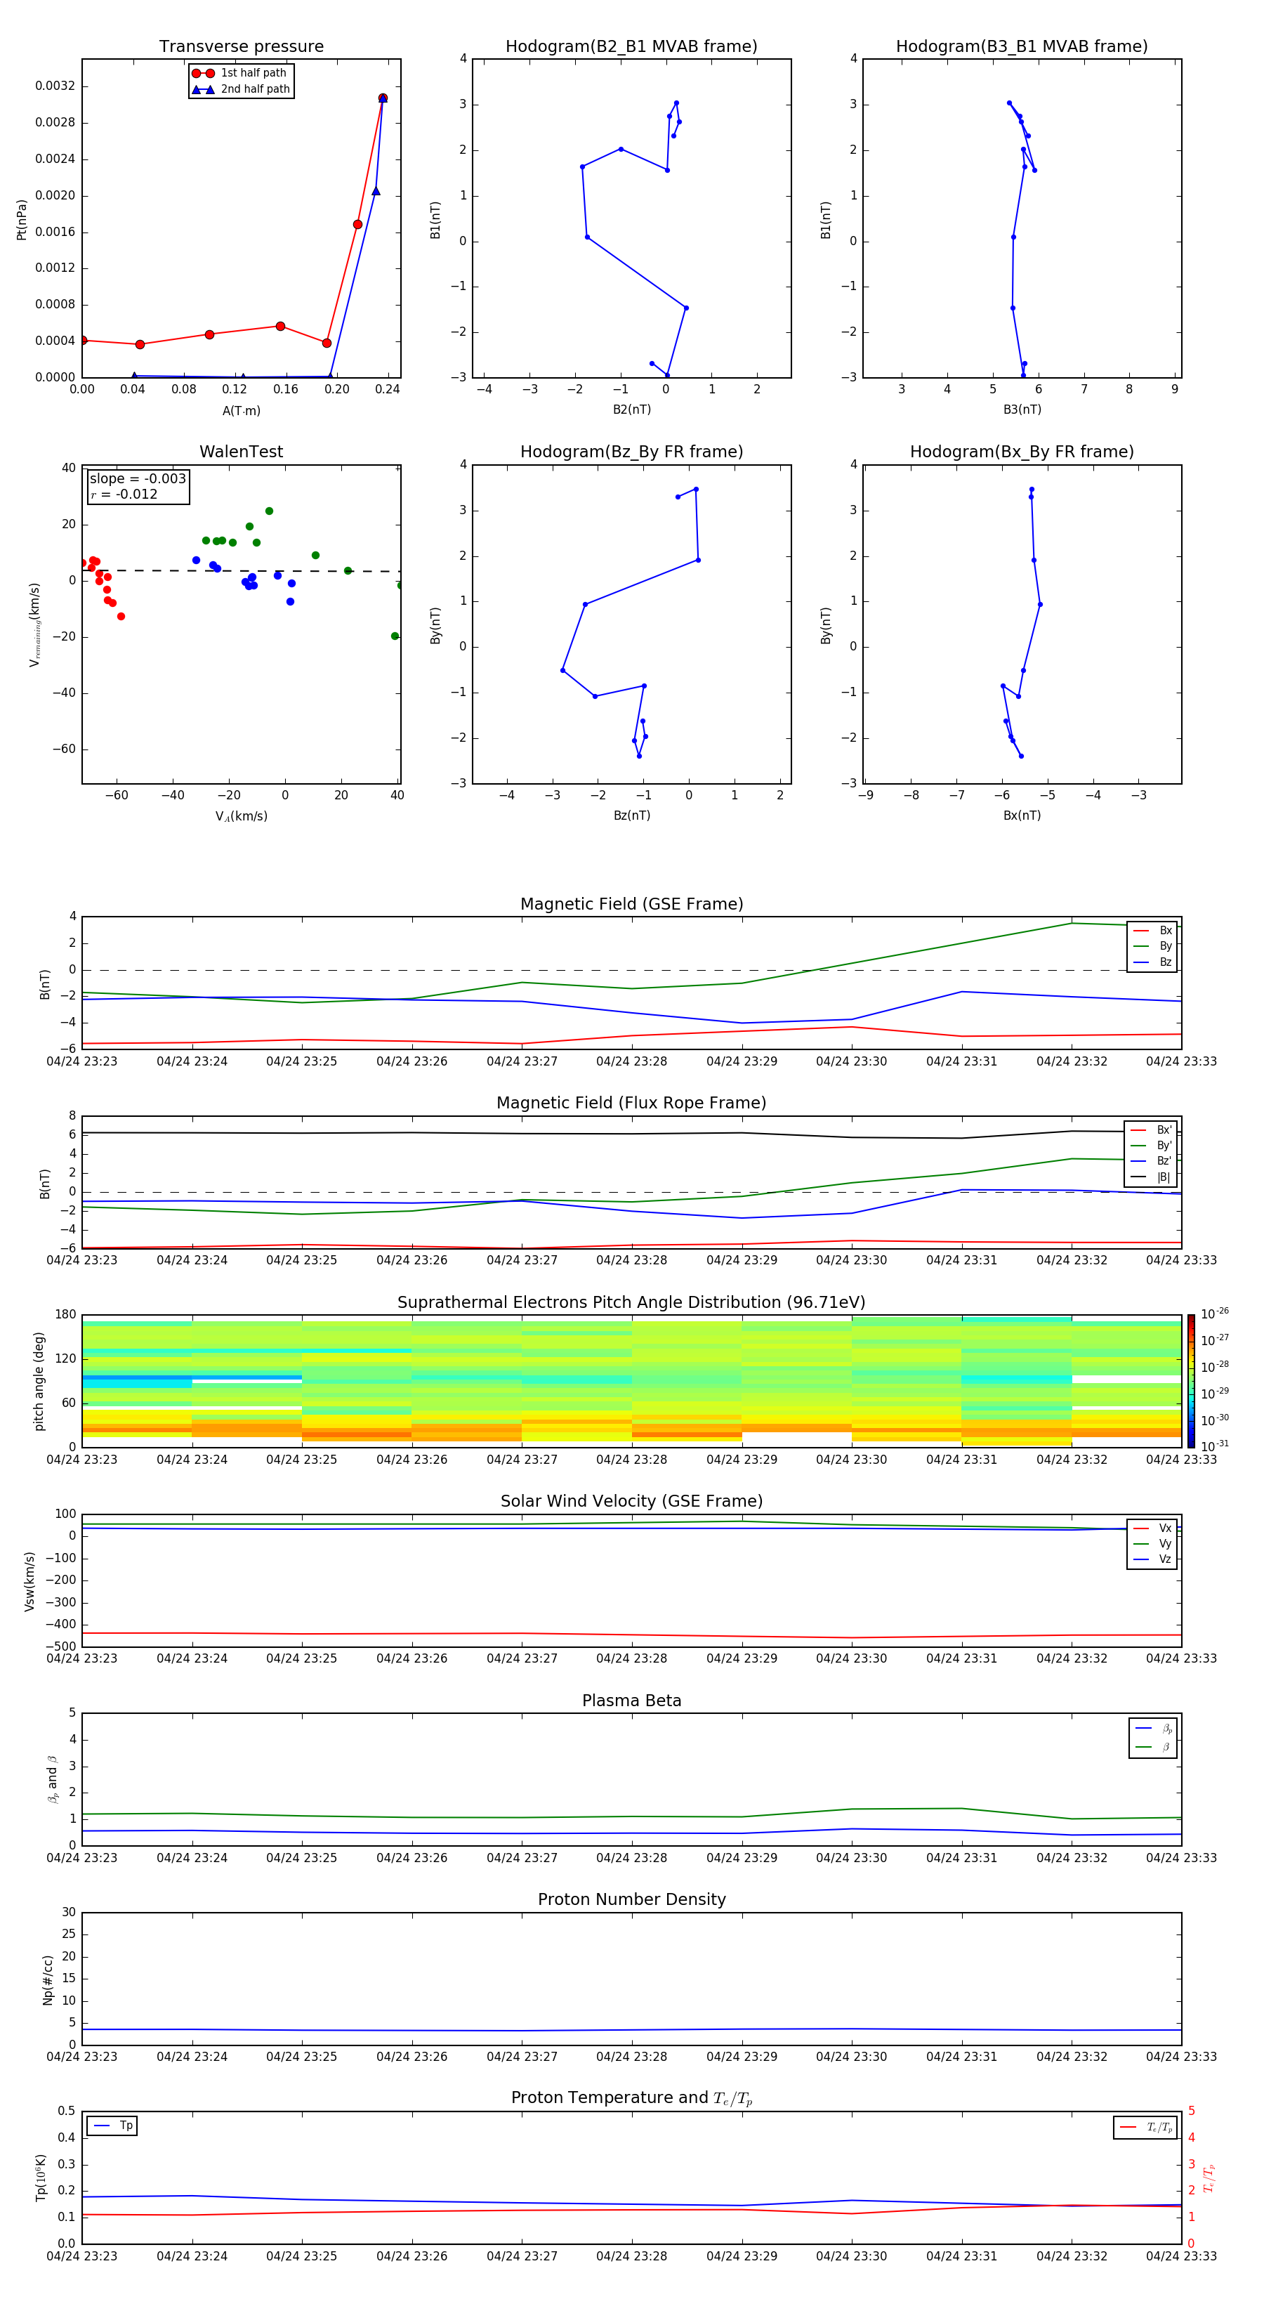
Task: Click the 'B2(nT)' axis label
Action: coord(631,410)
